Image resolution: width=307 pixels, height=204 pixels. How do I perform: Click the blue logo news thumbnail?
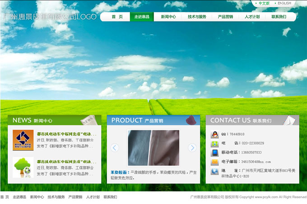23,140
